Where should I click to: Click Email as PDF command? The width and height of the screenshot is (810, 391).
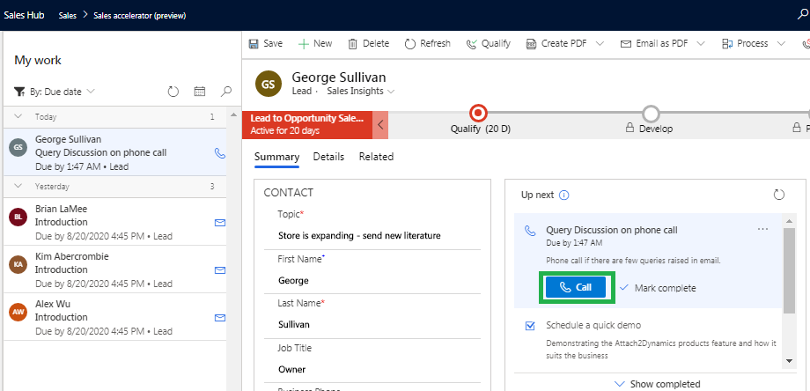[654, 43]
